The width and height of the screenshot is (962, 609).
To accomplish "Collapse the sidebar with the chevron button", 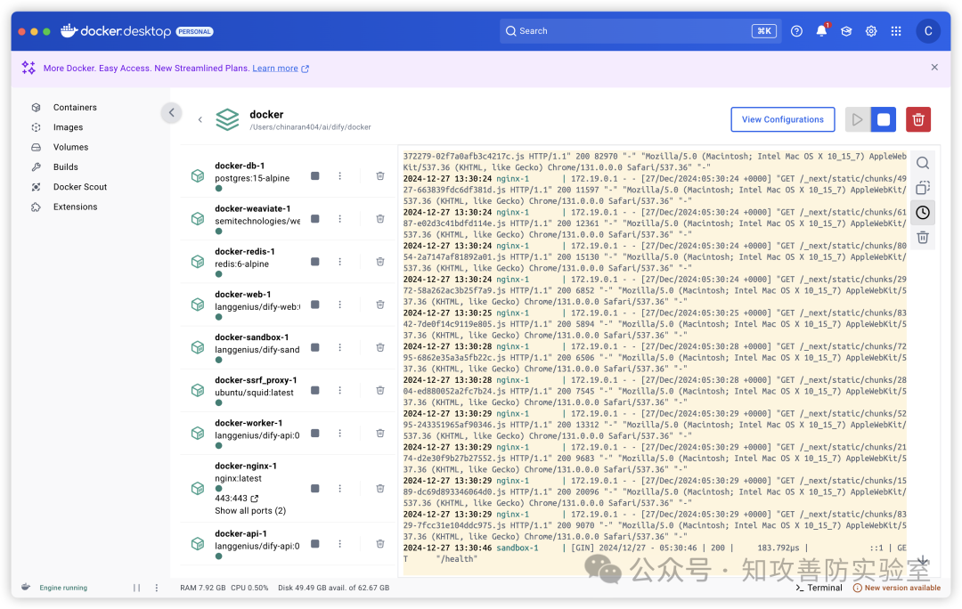I will 172,113.
